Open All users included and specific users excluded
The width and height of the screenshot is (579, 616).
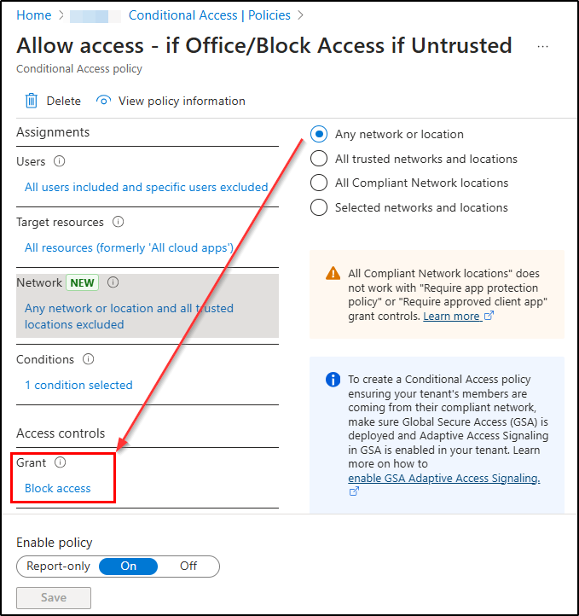[146, 187]
